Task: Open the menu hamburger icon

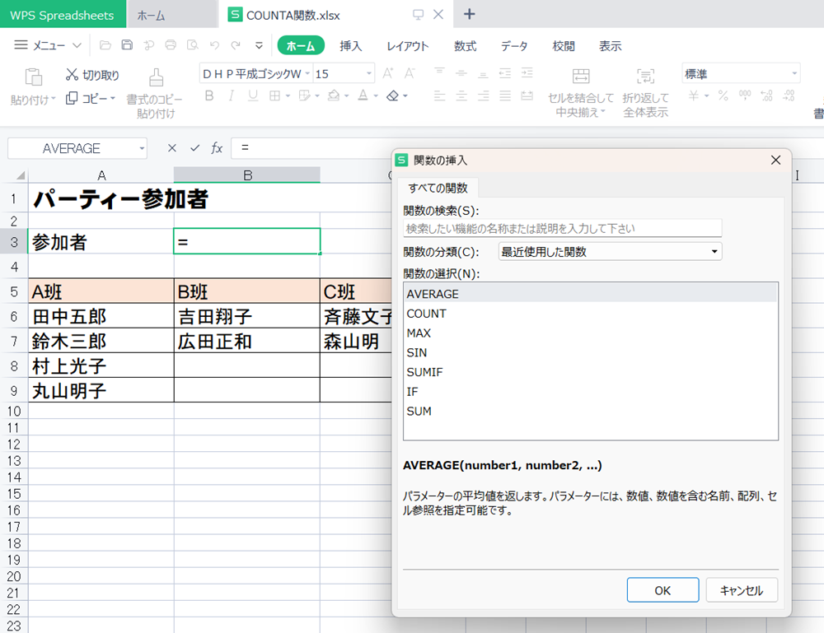Action: 21,45
